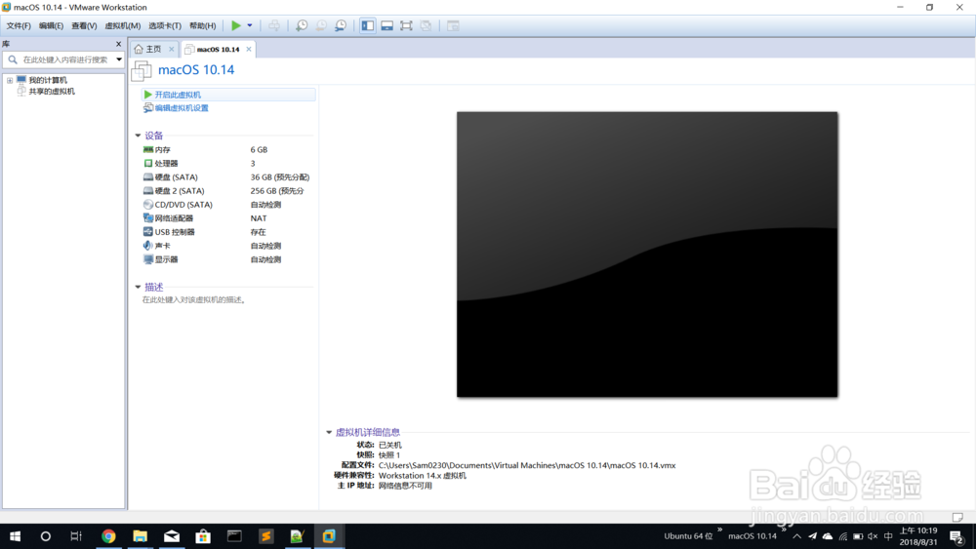The image size is (976, 549).
Task: Click the virtual machine preview screen
Action: point(647,255)
